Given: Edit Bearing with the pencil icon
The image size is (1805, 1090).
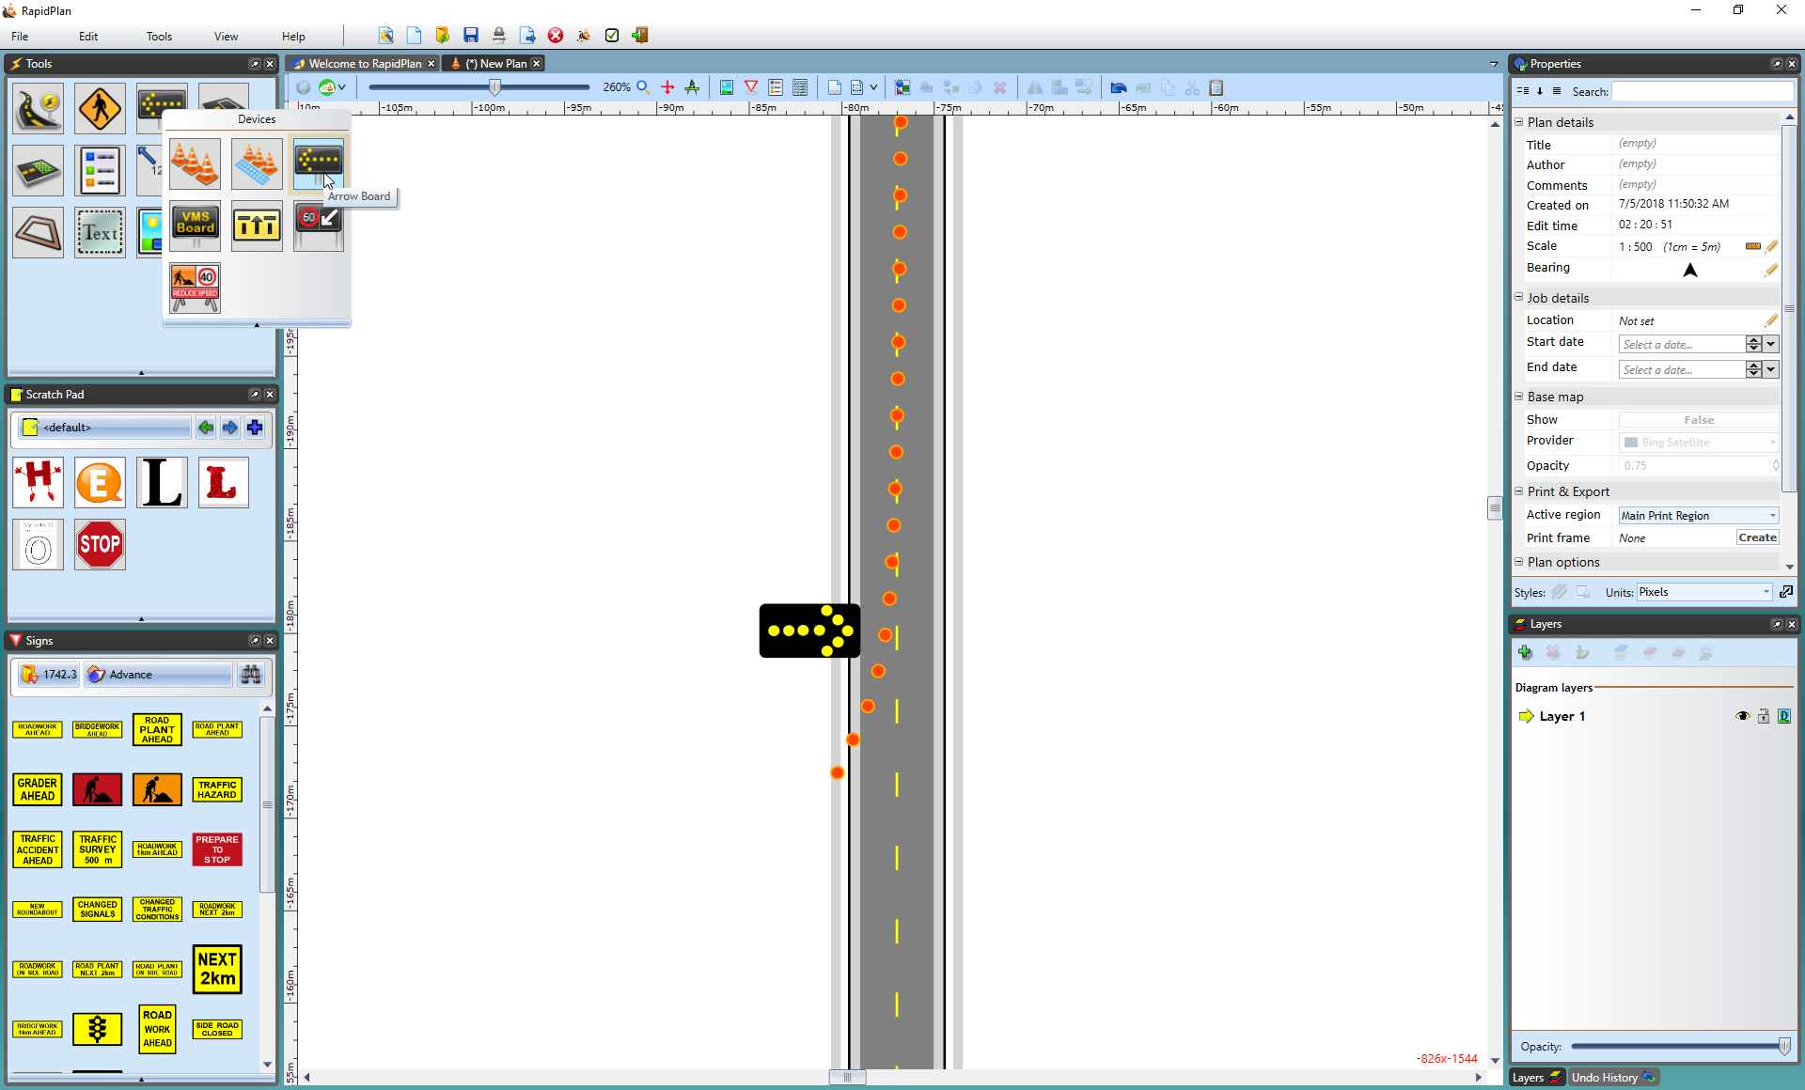Looking at the screenshot, I should pyautogui.click(x=1771, y=270).
